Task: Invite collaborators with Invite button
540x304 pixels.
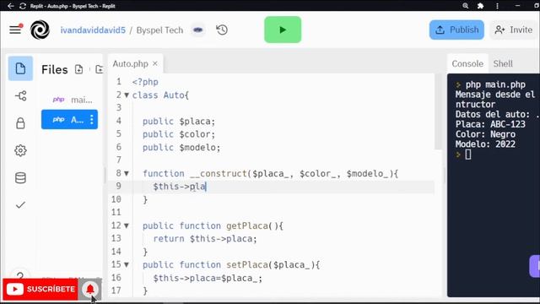Action: 514,30
